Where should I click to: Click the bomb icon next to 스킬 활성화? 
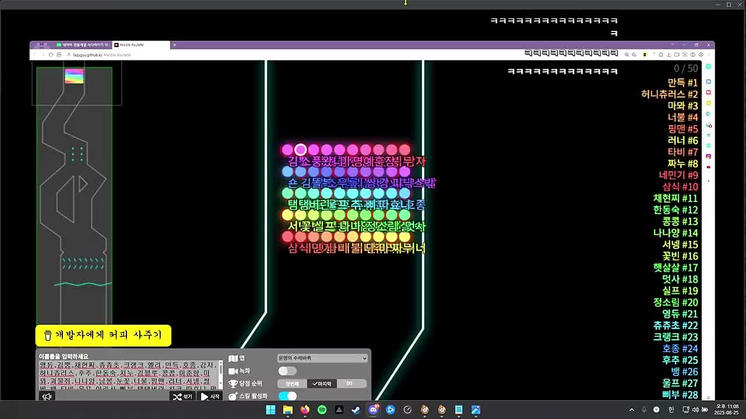coord(233,396)
